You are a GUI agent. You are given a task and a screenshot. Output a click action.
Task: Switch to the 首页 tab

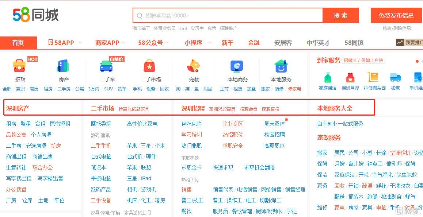(x=18, y=43)
